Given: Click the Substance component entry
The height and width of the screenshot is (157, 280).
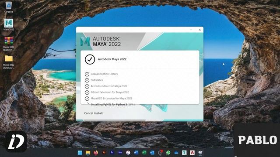Looking at the screenshot, I should coord(97,80).
